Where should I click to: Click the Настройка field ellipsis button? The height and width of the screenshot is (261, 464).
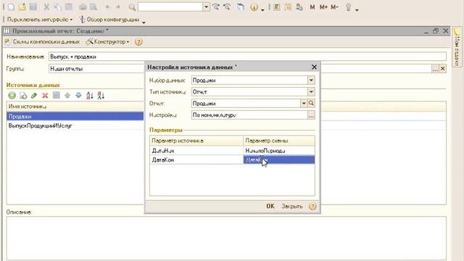pos(311,115)
